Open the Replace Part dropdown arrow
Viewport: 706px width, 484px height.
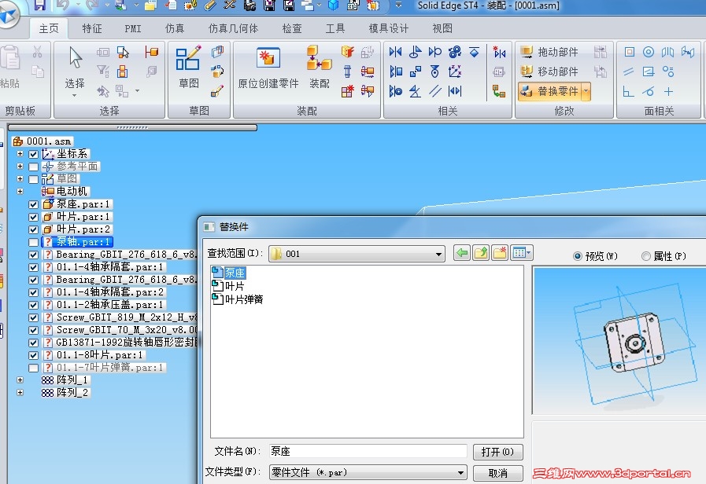[586, 91]
